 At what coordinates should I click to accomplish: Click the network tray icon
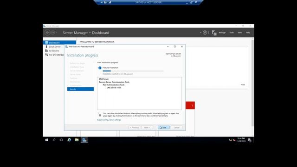pos(234,140)
